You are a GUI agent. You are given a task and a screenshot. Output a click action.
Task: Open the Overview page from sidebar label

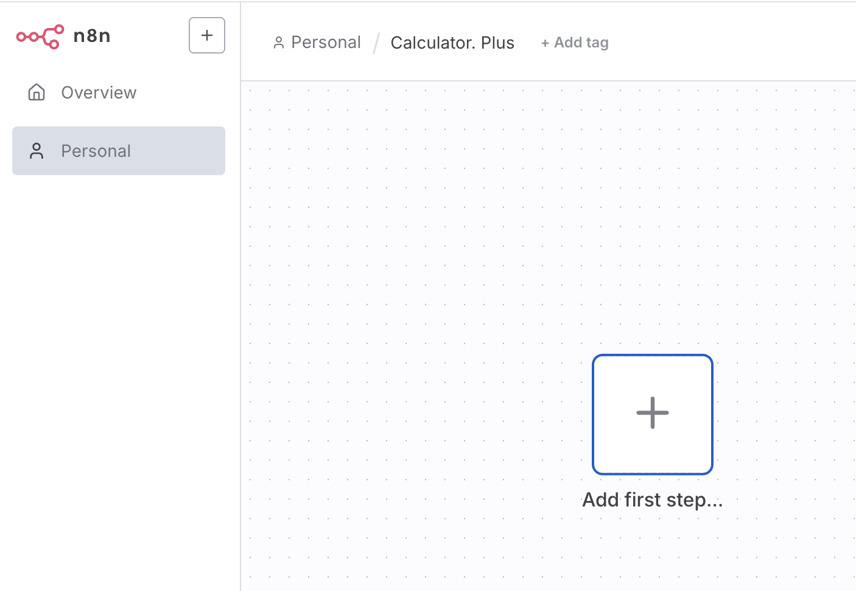(x=99, y=92)
